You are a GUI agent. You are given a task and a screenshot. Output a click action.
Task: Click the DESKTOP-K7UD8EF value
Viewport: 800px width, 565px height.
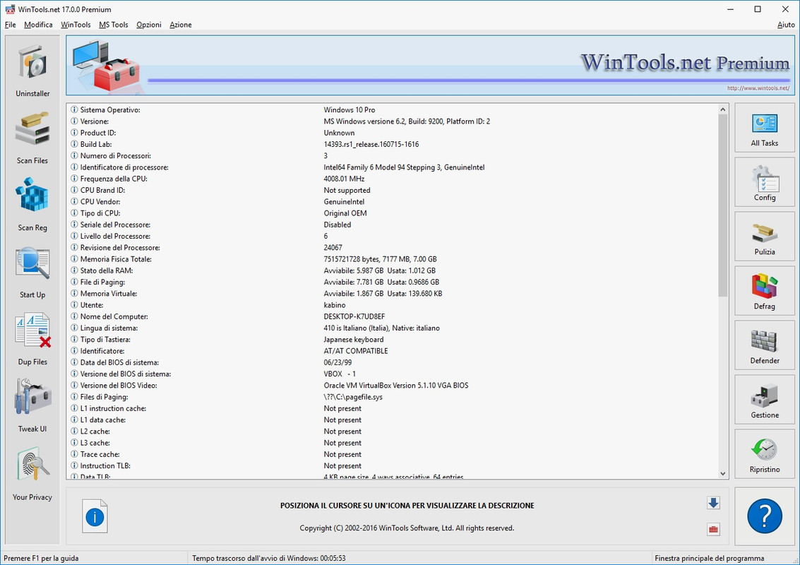click(354, 316)
